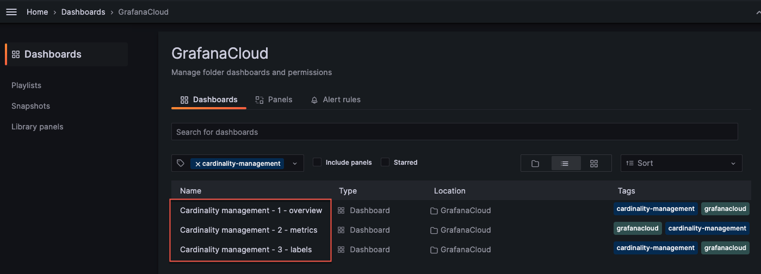Open Cardinality management - 2 - metrics dashboard
The width and height of the screenshot is (761, 274).
click(249, 230)
